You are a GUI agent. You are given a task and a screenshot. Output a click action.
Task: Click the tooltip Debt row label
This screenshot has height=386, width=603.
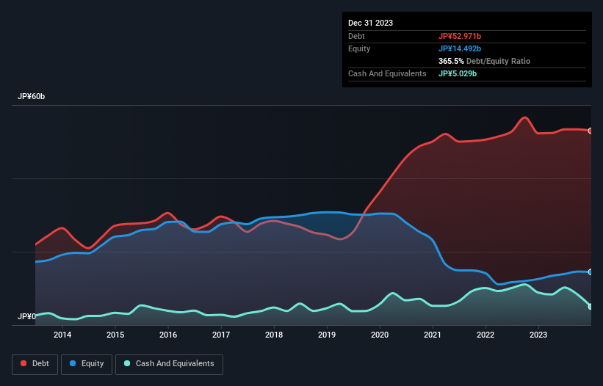[x=356, y=36]
